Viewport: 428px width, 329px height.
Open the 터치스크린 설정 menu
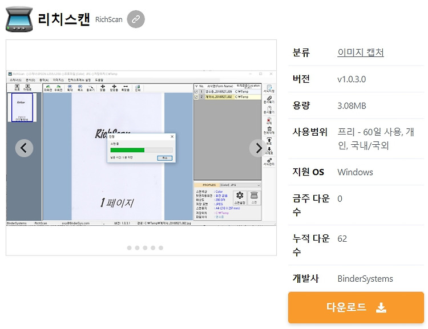(79, 80)
